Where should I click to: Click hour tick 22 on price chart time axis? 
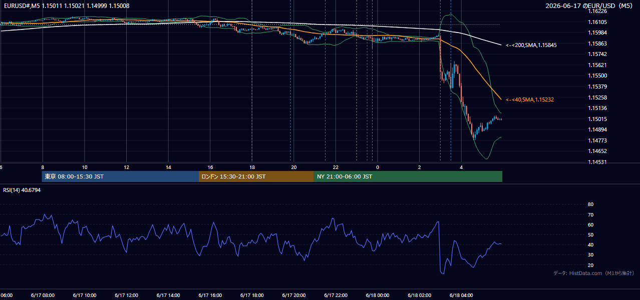336,167
